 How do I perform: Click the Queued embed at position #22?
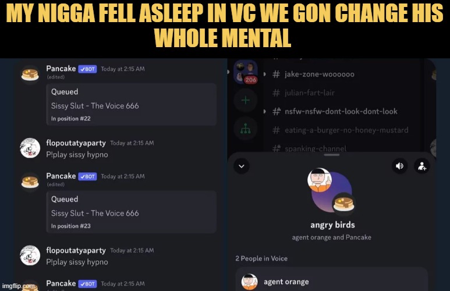pyautogui.click(x=132, y=104)
